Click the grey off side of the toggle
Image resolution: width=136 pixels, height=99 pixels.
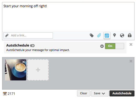click(119, 46)
